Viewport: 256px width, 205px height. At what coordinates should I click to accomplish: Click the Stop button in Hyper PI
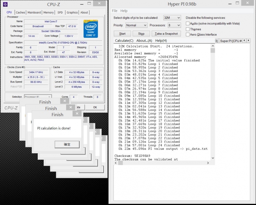point(141,34)
